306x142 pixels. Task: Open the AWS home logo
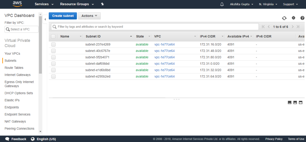click(x=17, y=4)
